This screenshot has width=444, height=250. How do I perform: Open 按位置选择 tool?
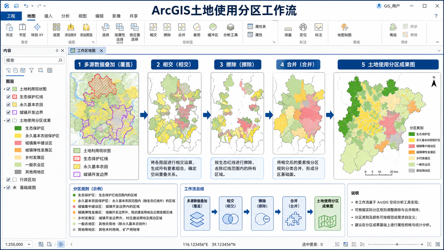pyautogui.click(x=135, y=32)
